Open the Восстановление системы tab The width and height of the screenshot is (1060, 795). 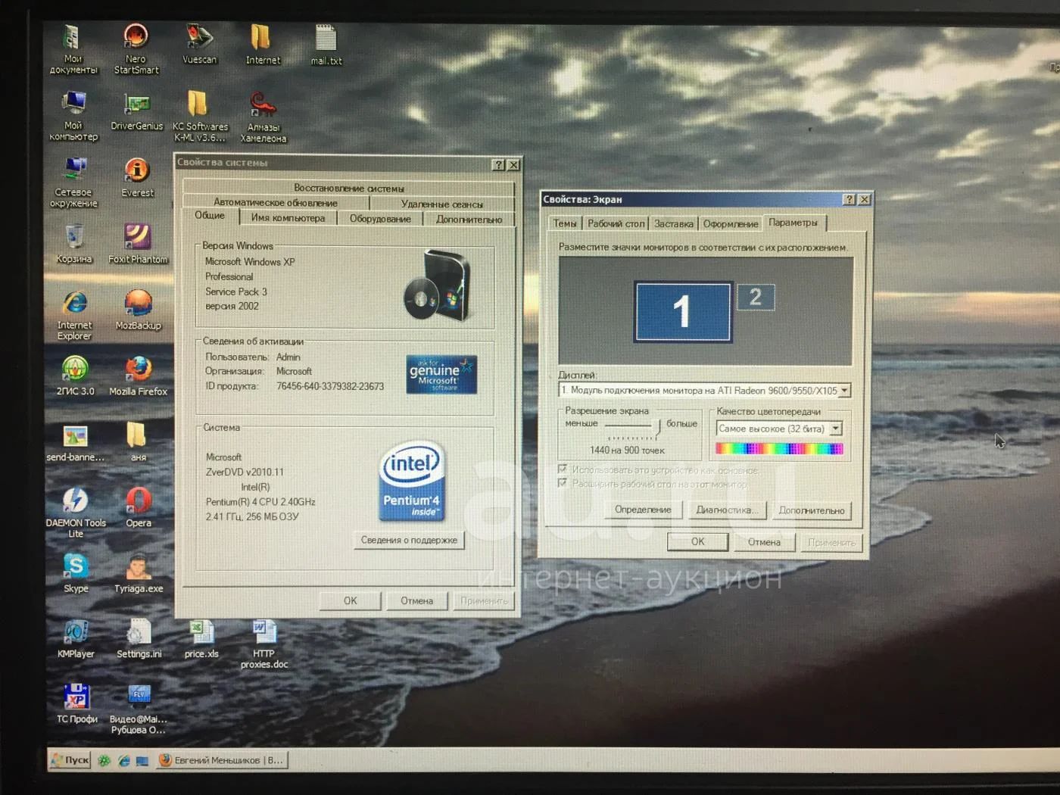click(348, 188)
